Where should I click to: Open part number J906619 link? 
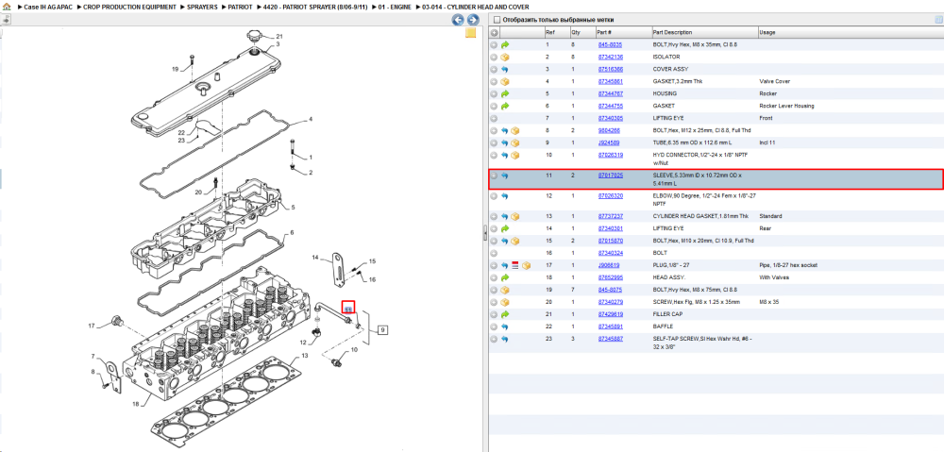609,265
